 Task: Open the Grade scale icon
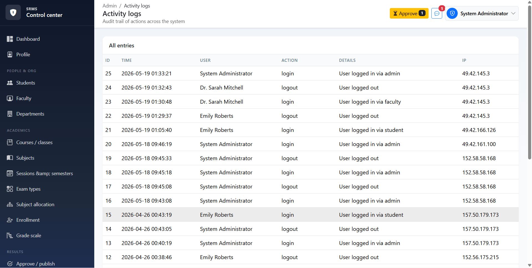point(10,236)
